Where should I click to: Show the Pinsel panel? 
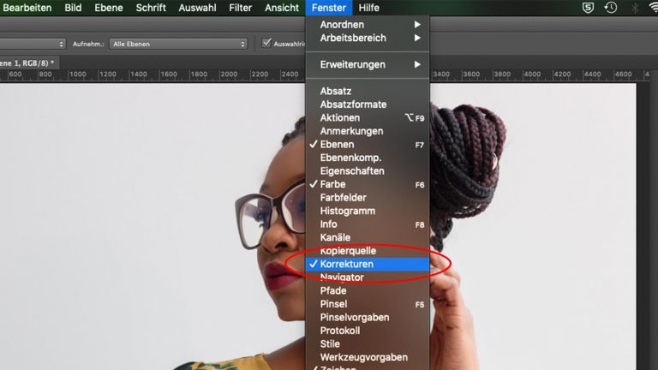(368, 304)
